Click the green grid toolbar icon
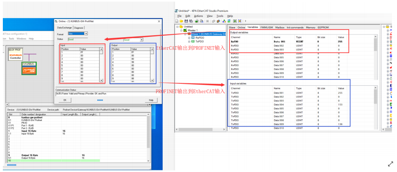 coord(235,21)
